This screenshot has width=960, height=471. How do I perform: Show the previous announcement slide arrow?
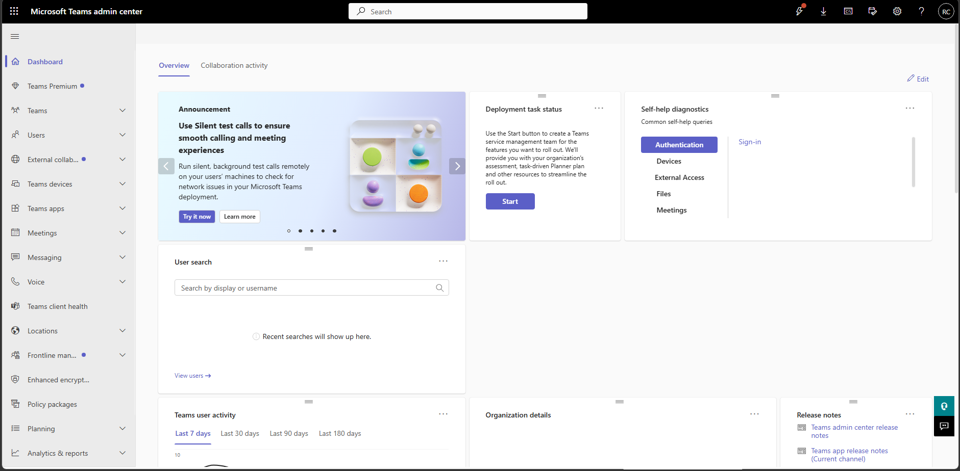click(x=166, y=166)
